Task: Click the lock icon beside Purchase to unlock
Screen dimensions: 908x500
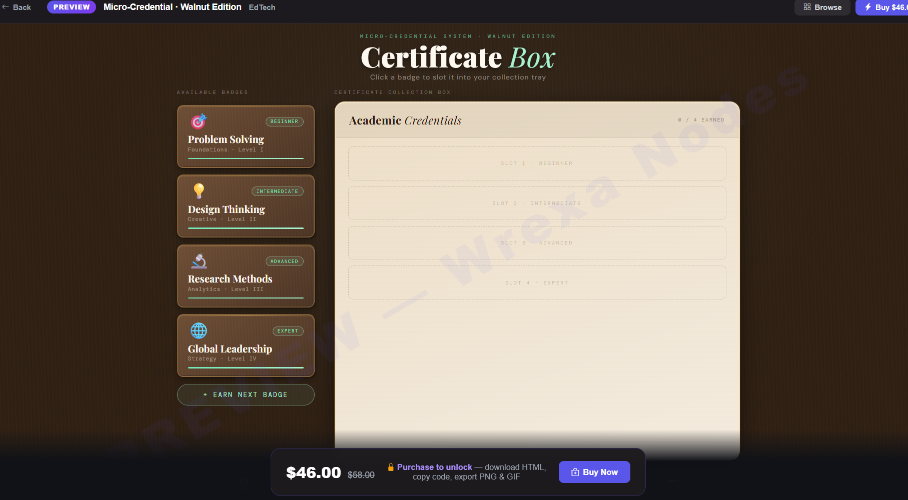Action: (391, 467)
